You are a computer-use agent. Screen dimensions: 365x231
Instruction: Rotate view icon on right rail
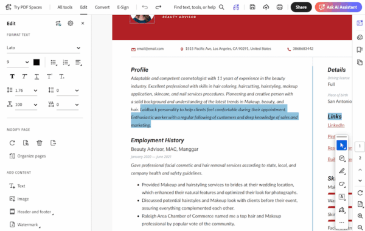360,193
